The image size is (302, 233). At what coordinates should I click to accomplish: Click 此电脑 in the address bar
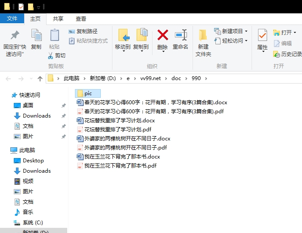click(x=72, y=78)
